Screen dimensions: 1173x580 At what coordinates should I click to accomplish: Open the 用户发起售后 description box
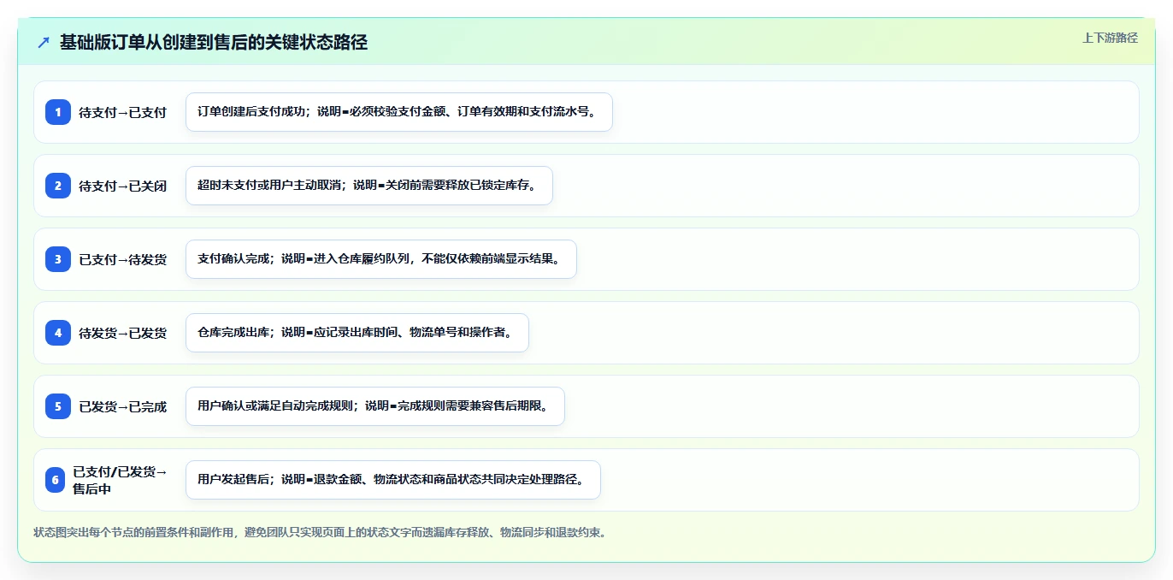click(393, 480)
